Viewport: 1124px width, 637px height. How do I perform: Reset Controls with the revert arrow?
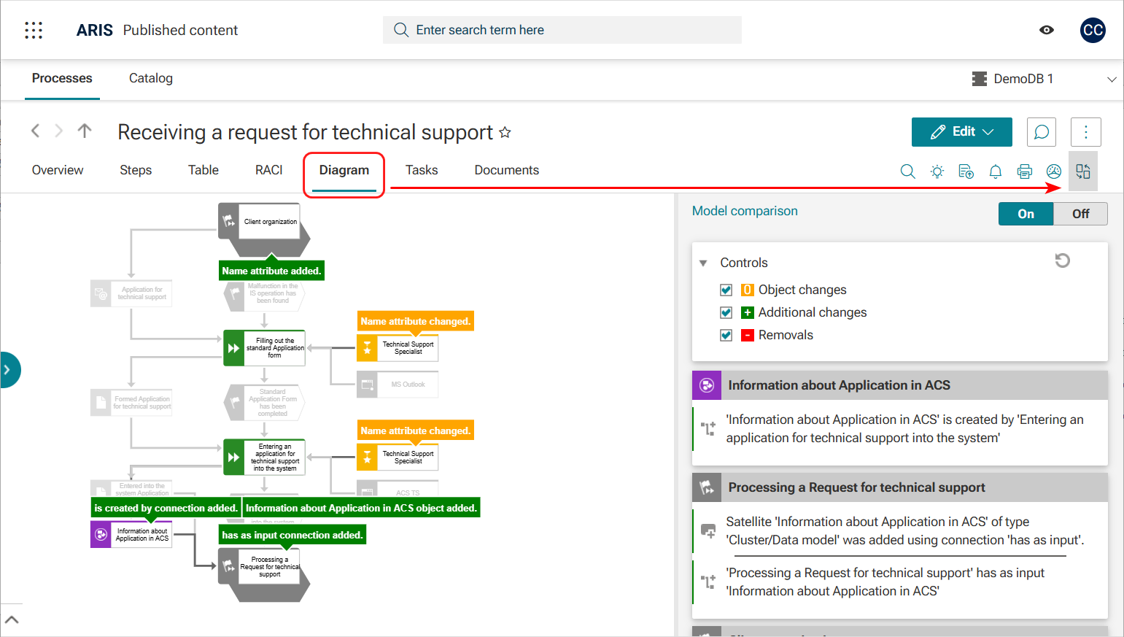click(1063, 260)
